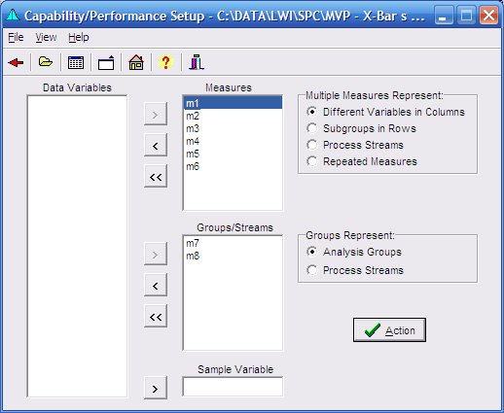This screenshot has height=413, width=504.
Task: Select m6 in Measures list
Action: 233,166
